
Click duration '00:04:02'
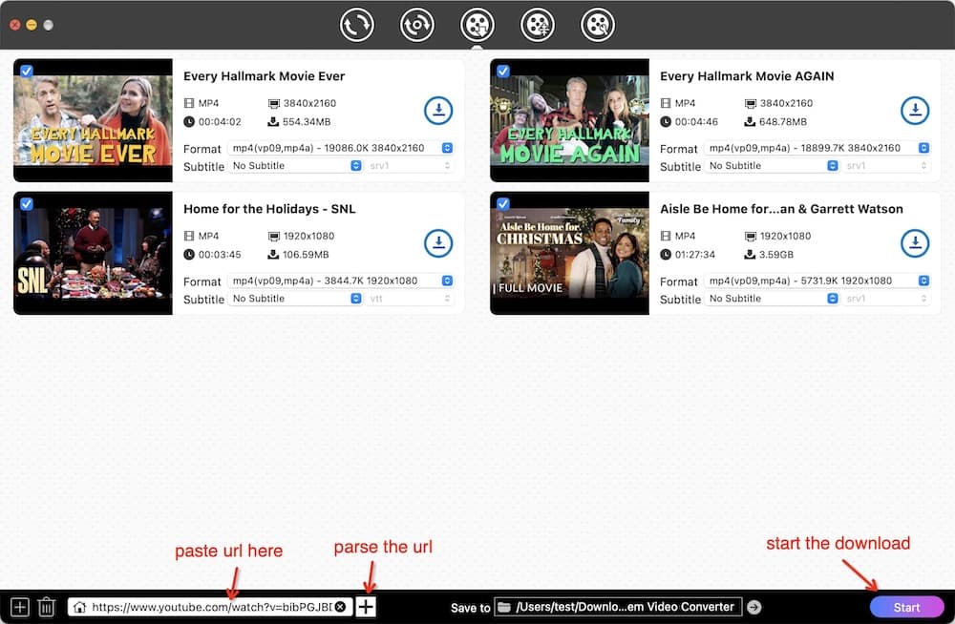click(220, 122)
